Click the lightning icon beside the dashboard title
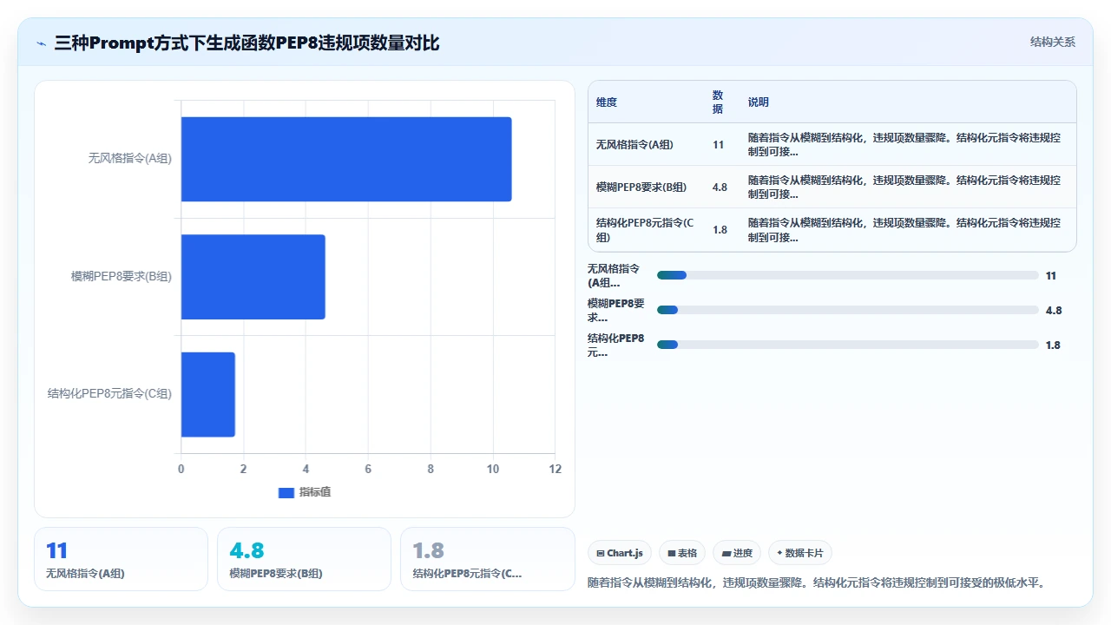The image size is (1111, 625). (42, 43)
